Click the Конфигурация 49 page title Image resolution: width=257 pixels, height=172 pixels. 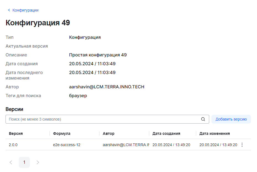click(38, 23)
